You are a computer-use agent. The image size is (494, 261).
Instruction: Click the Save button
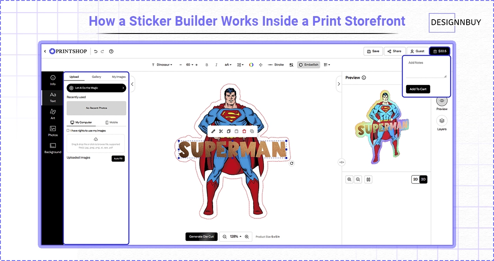click(x=373, y=51)
